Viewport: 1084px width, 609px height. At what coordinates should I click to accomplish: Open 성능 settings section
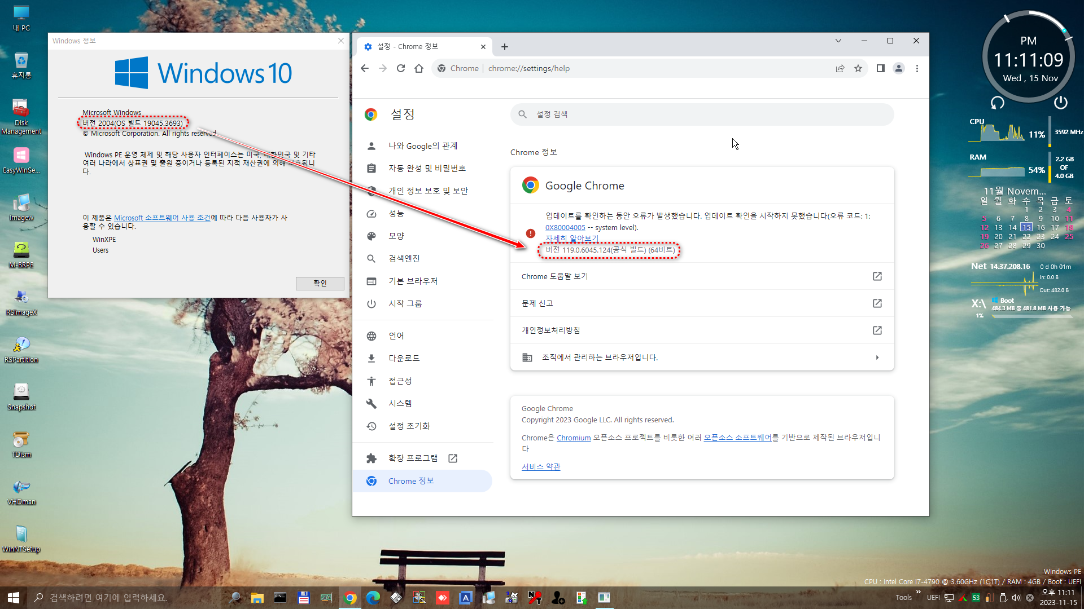(x=423, y=214)
